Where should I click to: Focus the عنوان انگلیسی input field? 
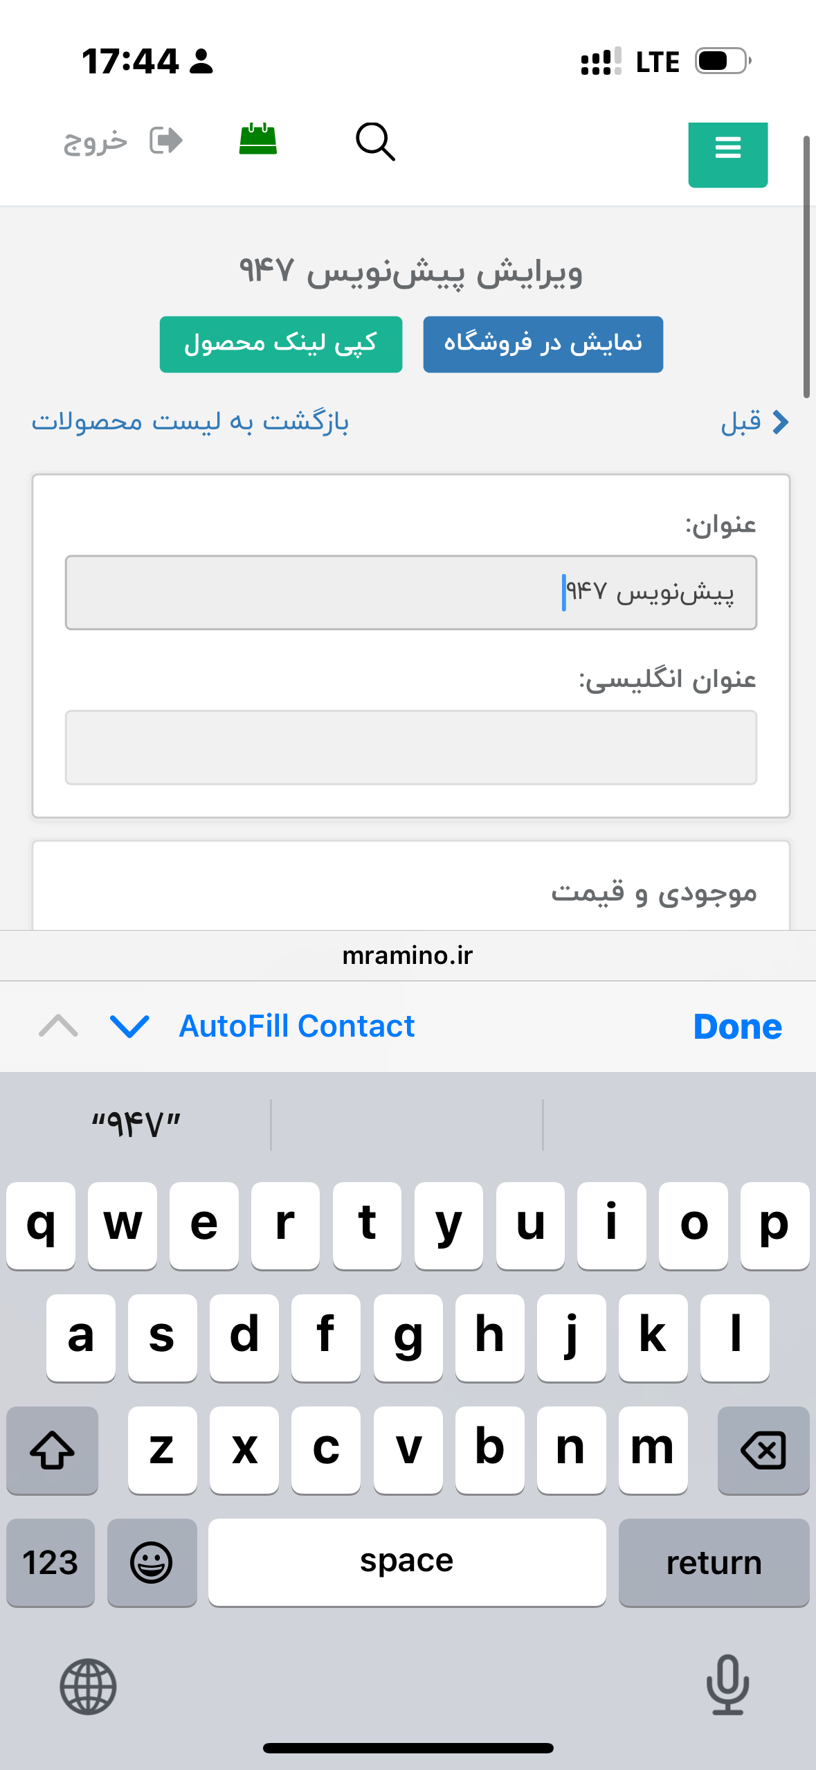pyautogui.click(x=410, y=747)
